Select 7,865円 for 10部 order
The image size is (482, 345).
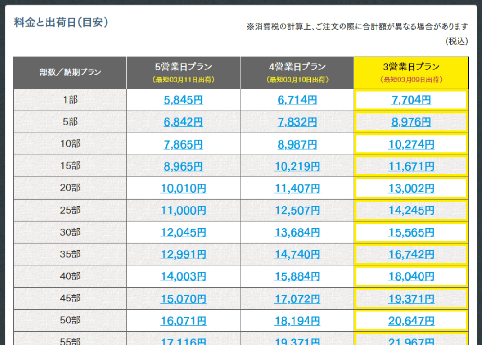(x=183, y=144)
